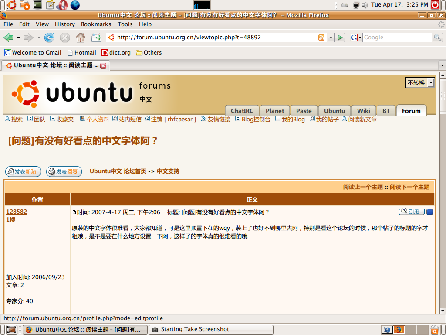
Task: Click the clock Tue Apr 17 3:25 PM
Action: click(x=399, y=5)
